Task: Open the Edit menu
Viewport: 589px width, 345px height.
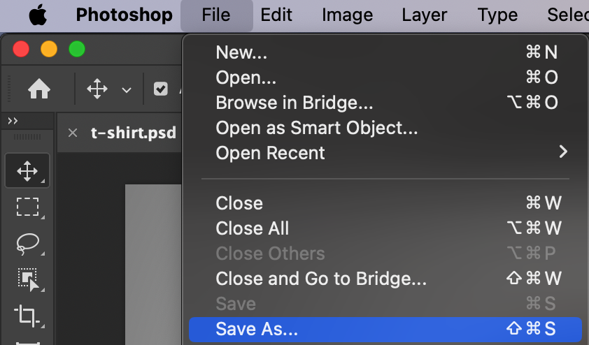Action: [276, 15]
